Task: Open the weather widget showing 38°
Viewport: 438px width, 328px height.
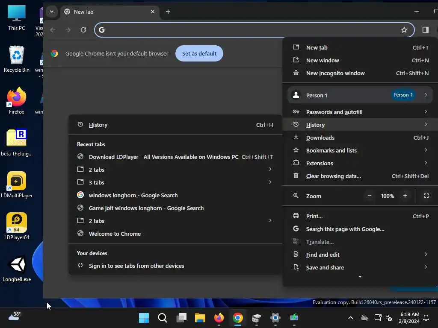Action: 14,317
